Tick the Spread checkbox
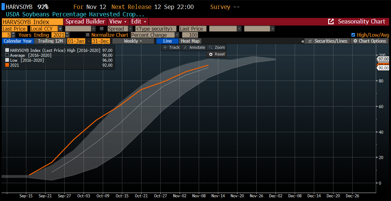 102,29
